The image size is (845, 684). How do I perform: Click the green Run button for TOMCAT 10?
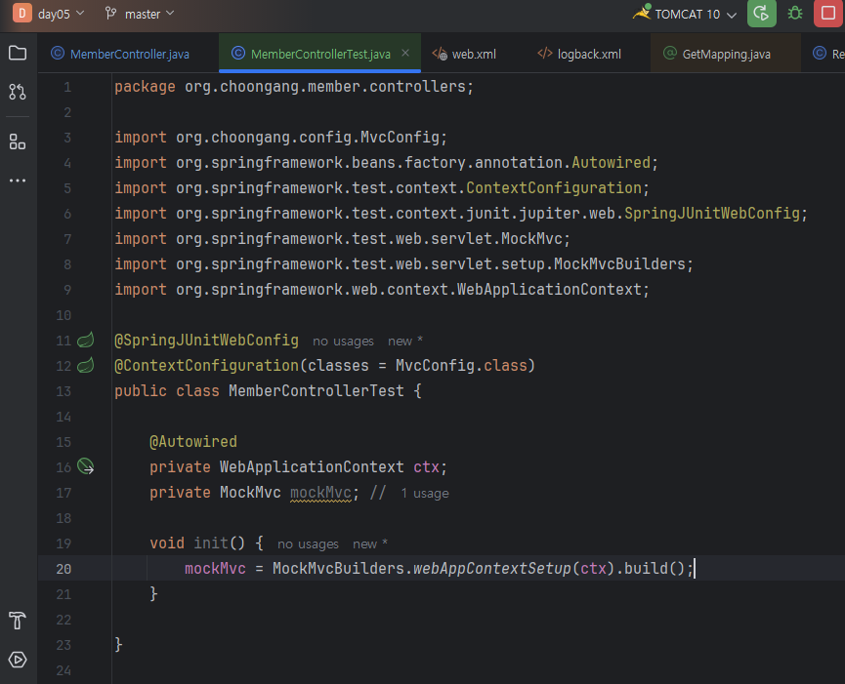761,14
